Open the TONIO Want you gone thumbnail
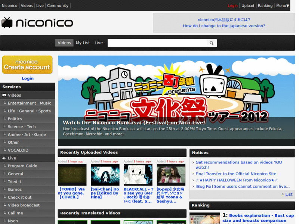The width and height of the screenshot is (299, 224). [72, 175]
